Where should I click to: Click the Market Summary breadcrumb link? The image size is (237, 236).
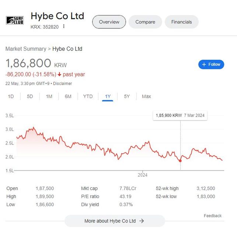pos(26,49)
